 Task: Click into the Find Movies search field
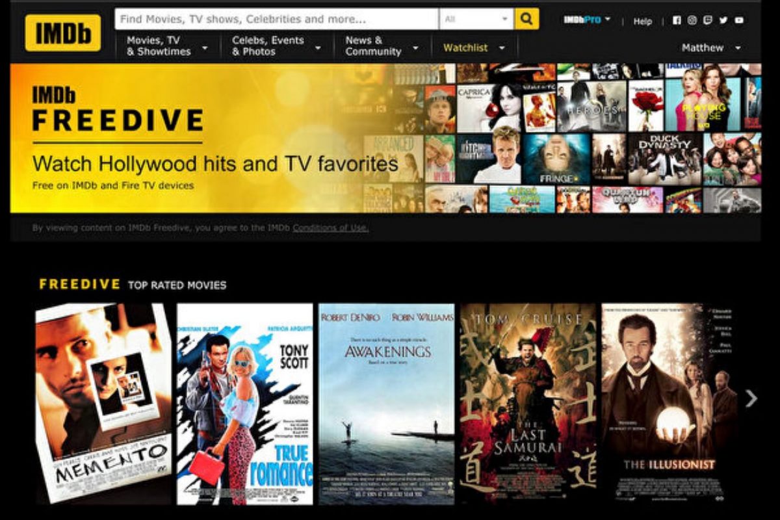tap(276, 19)
